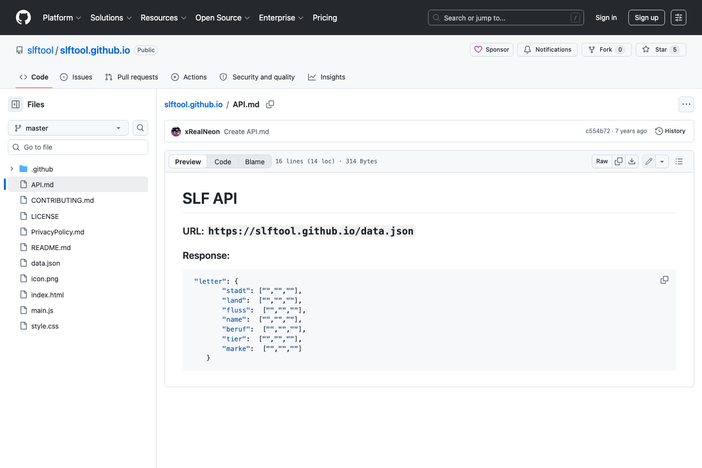
Task: Open Notifications for this repository
Action: 547,49
